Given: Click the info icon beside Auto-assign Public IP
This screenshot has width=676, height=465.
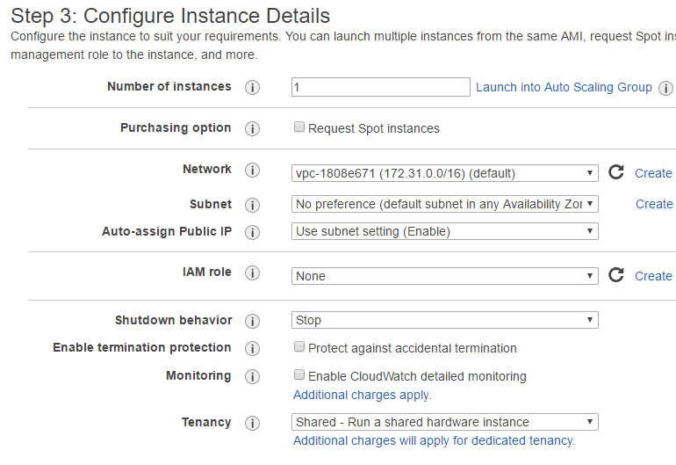Looking at the screenshot, I should 252,233.
